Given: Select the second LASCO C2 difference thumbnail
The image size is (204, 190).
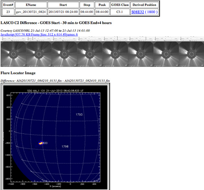Looking at the screenshot, I should click(39, 54).
